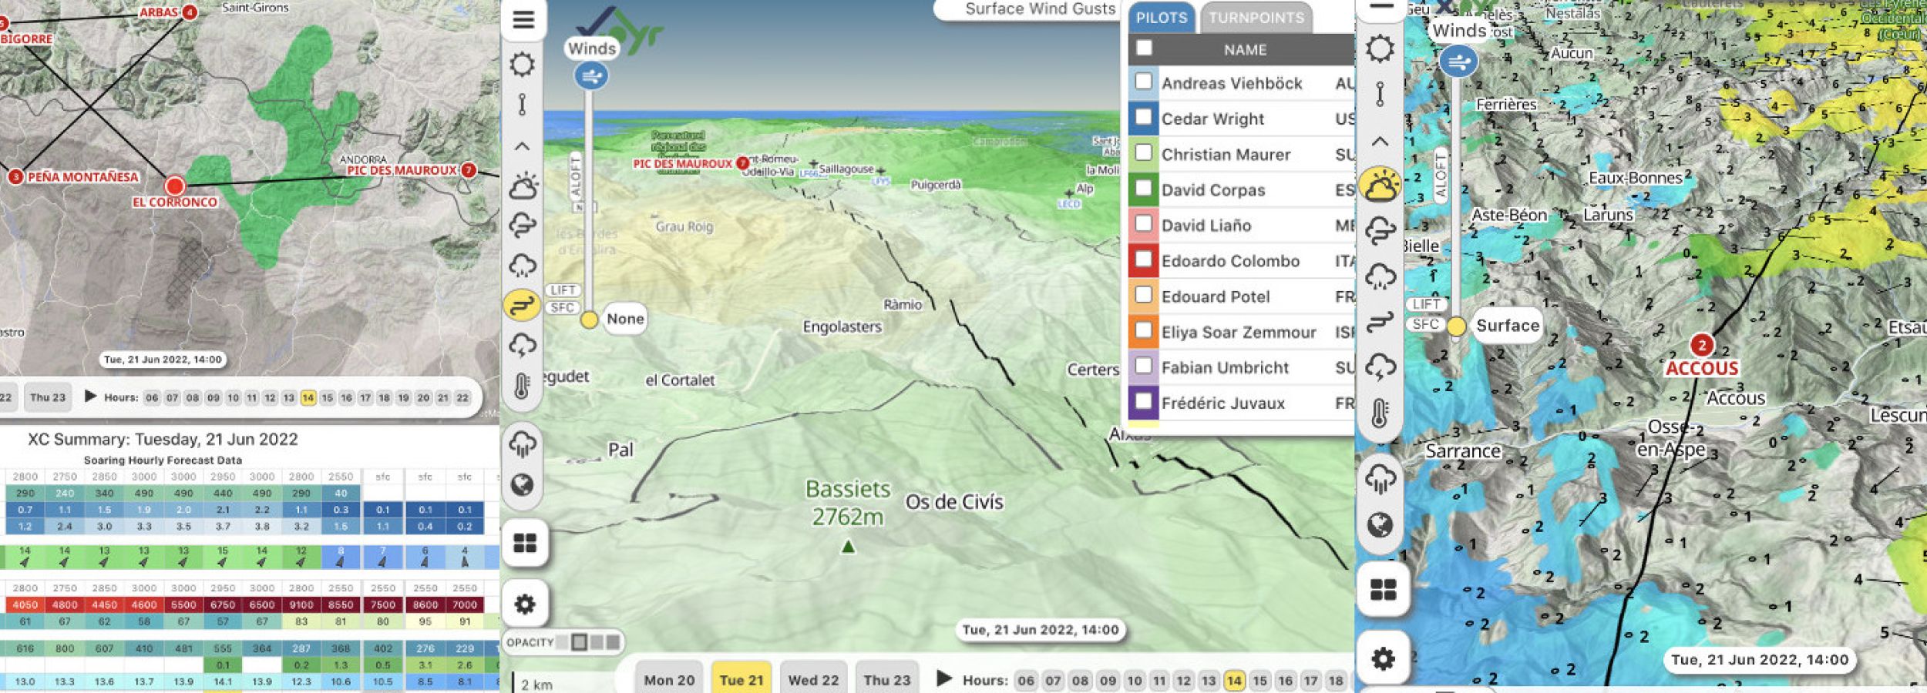Open the settings gear in the middle map
This screenshot has width=1927, height=693.
coord(524,604)
